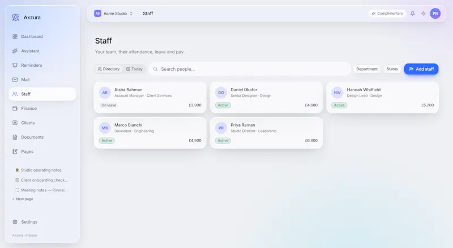This screenshot has height=248, width=453.
Task: Open the PR user avatar menu
Action: 435,13
